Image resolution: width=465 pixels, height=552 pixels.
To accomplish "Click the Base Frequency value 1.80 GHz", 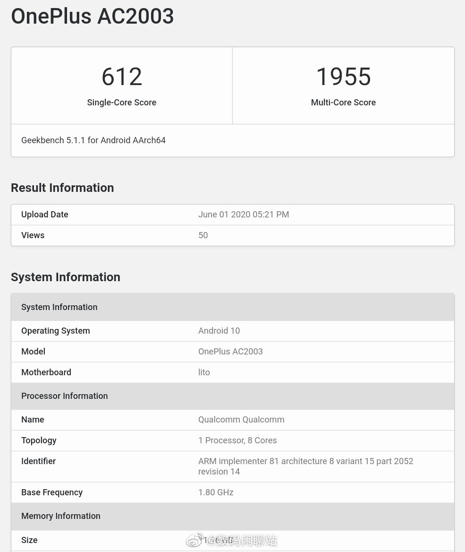I will (216, 492).
